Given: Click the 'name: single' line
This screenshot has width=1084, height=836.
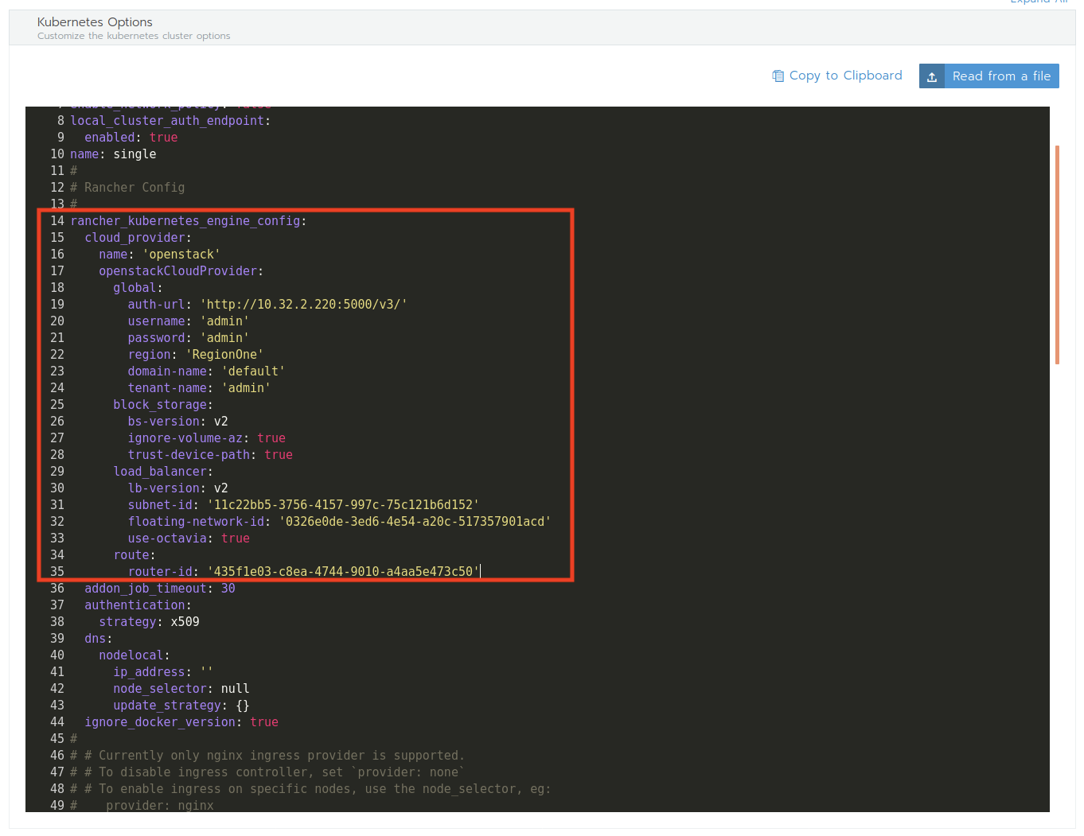Looking at the screenshot, I should tap(113, 154).
